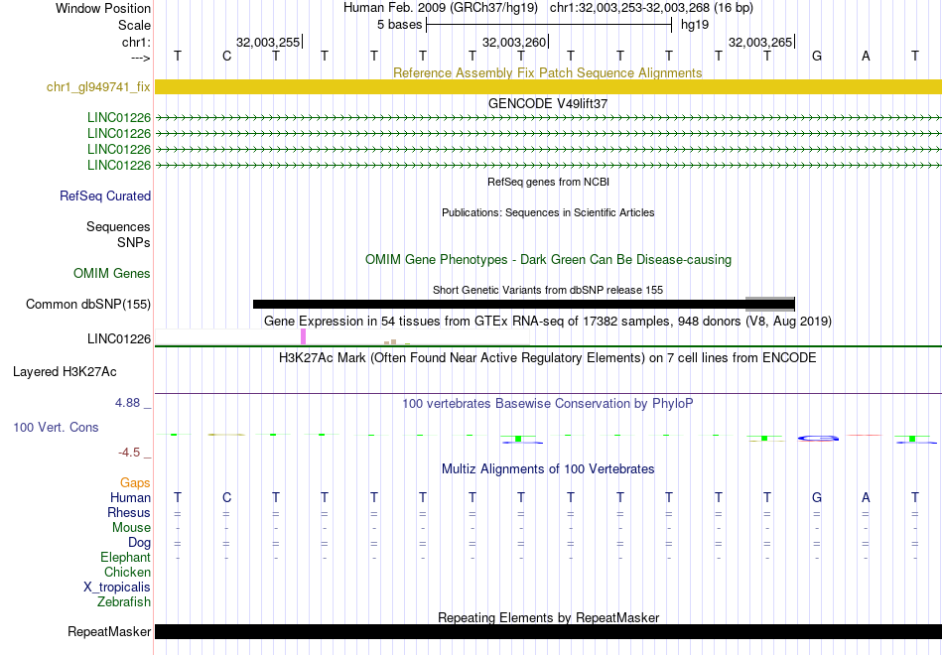943x655 pixels.
Task: Click the chr1:32,003,253-32,003,268 (16 bp) position text
Action: (x=651, y=8)
